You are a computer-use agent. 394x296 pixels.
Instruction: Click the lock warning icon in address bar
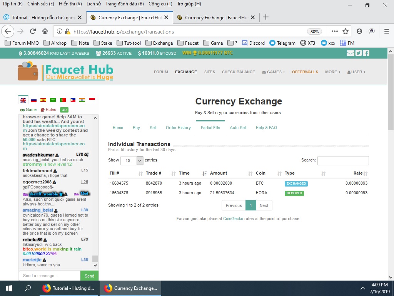[67, 32]
